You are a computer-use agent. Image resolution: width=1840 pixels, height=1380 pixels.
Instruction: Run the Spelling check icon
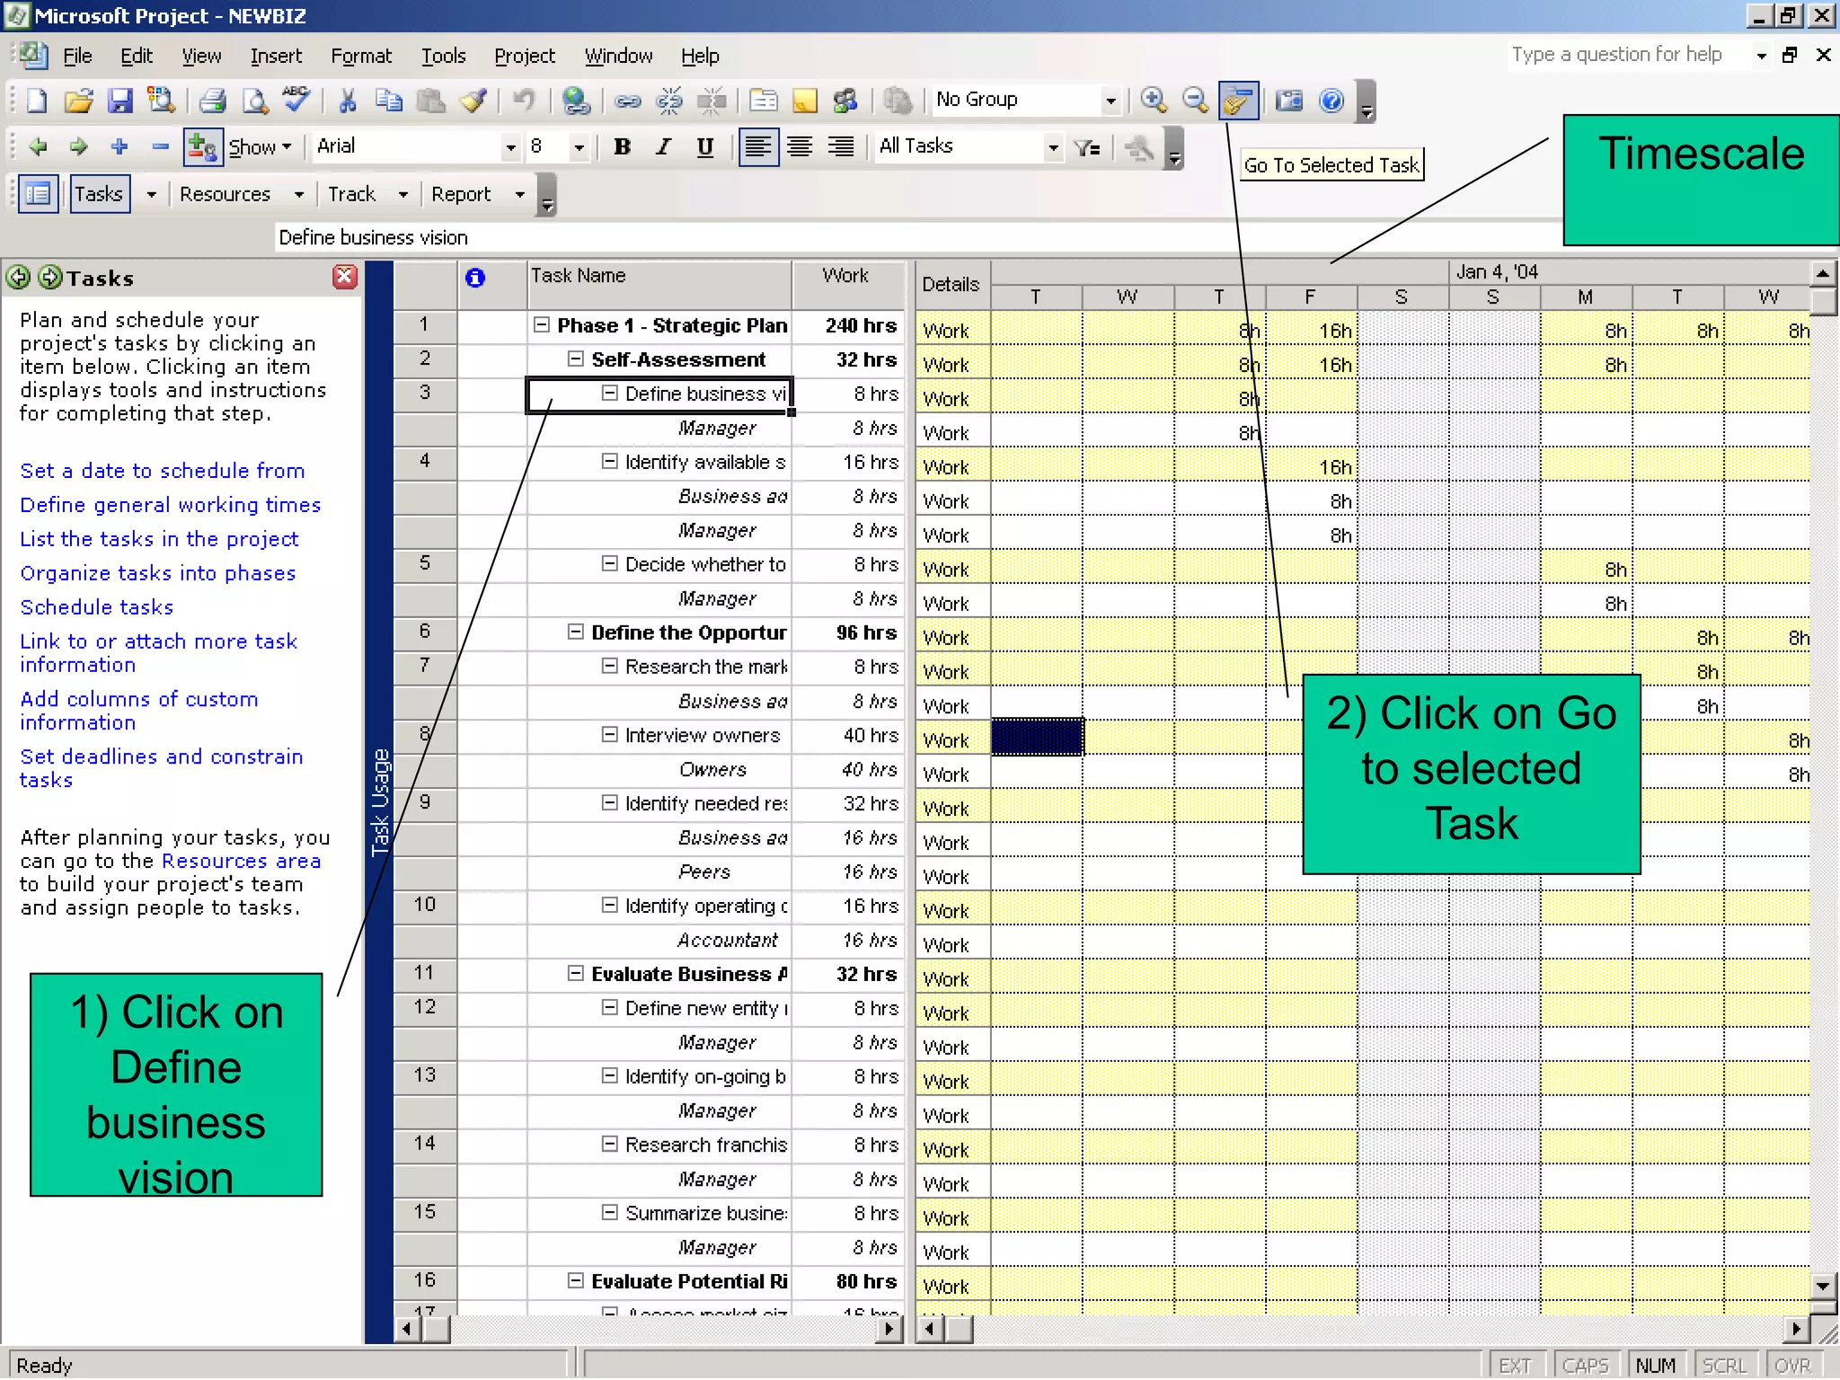tap(296, 100)
